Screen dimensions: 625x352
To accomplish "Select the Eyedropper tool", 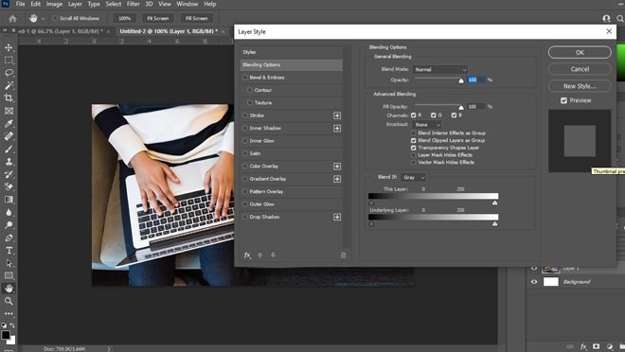I will [9, 123].
